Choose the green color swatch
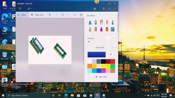Viewport: 175px width, 98px height. pos(113,66)
